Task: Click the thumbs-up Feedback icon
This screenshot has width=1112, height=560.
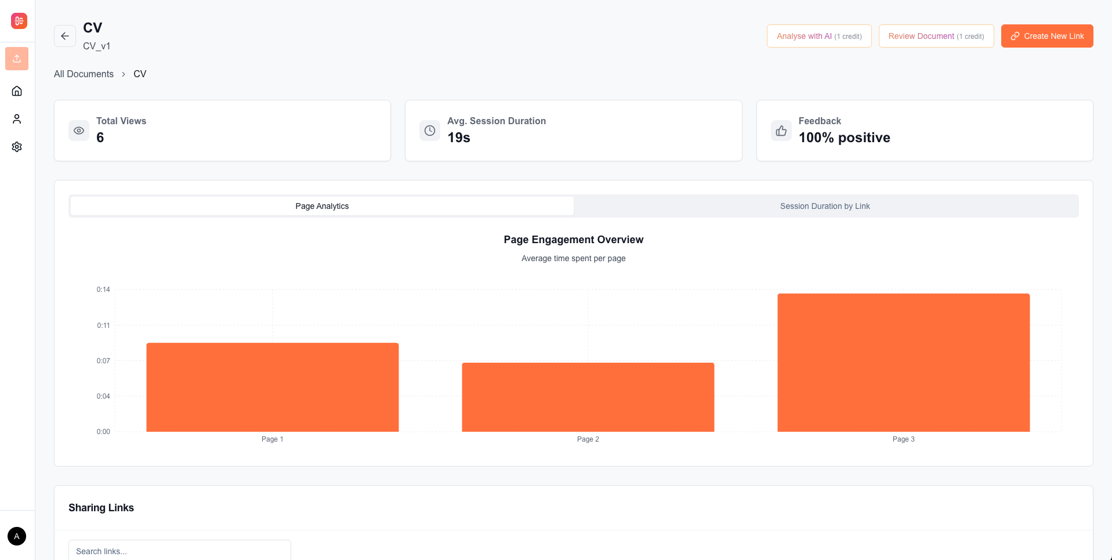Action: pos(781,131)
